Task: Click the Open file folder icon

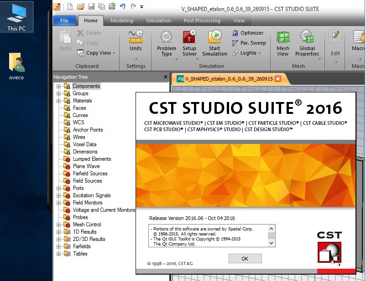Action: [x=81, y=6]
